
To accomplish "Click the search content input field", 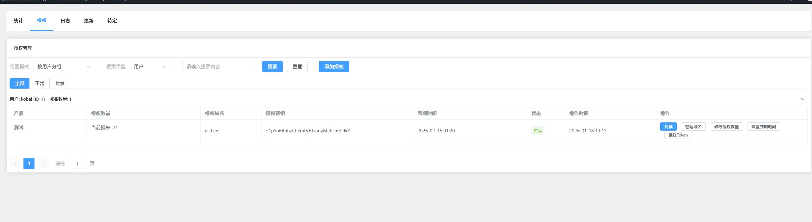I will [216, 67].
